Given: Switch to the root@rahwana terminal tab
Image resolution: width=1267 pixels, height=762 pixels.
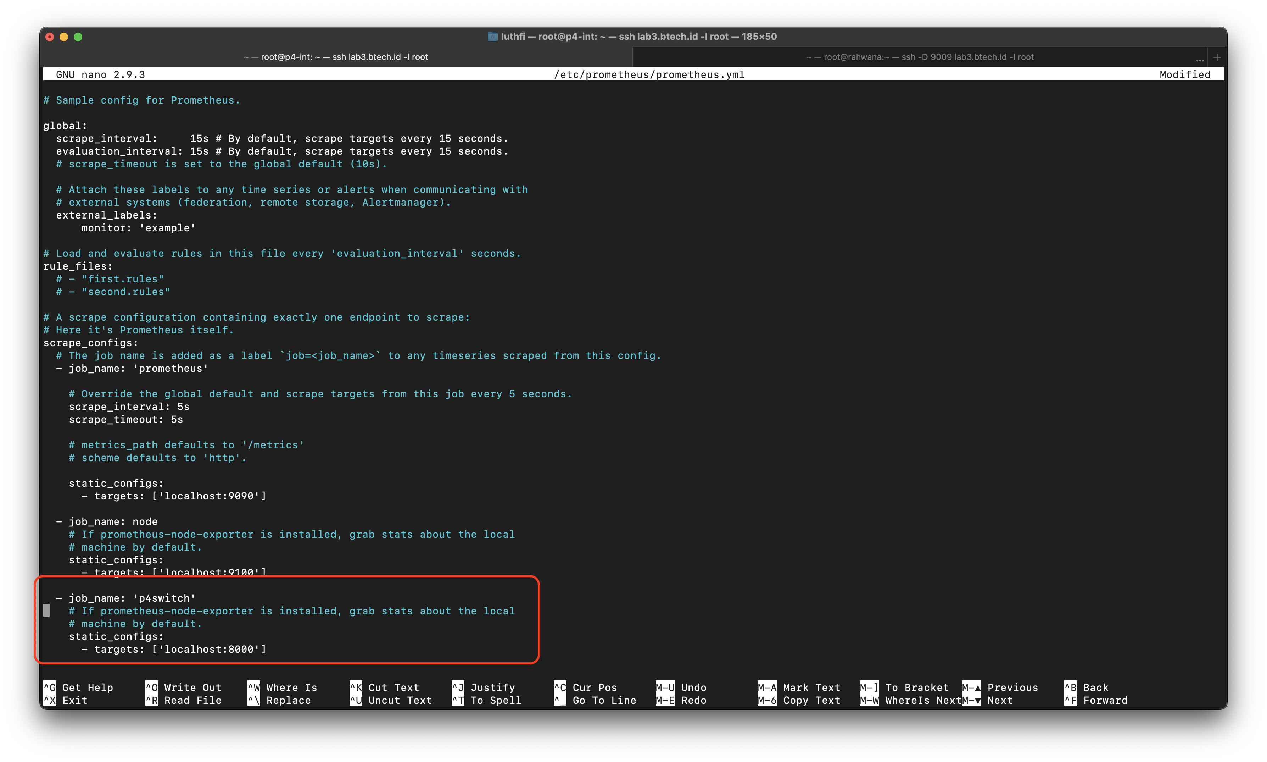Looking at the screenshot, I should tap(920, 57).
